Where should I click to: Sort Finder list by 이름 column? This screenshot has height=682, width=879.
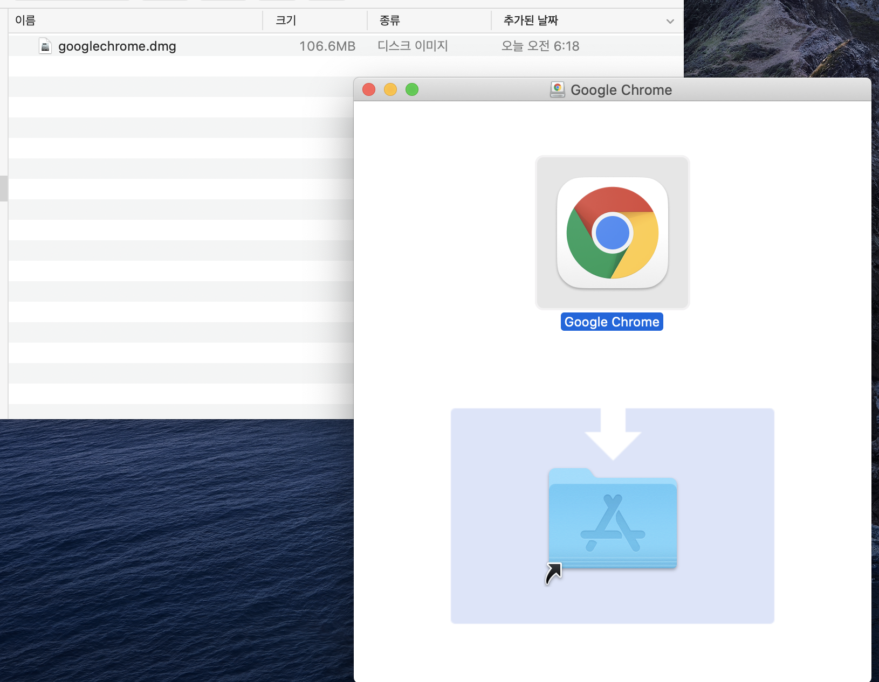pos(25,20)
